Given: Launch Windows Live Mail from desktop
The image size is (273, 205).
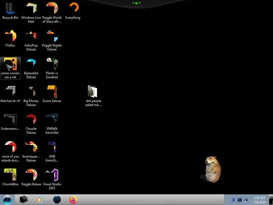Looking at the screenshot, I should [x=31, y=12].
